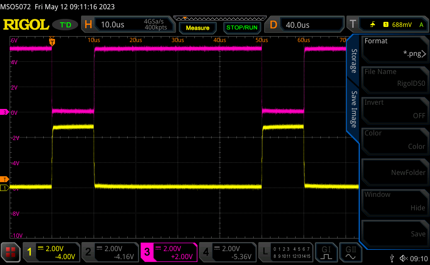Image resolution: width=430 pixels, height=265 pixels.
Task: Open the 10.0us timebase setting
Action: click(x=113, y=25)
